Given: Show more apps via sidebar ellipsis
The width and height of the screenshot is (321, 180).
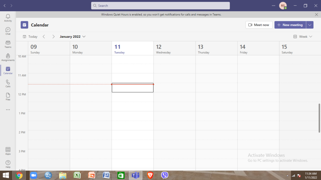Looking at the screenshot, I should (8, 110).
